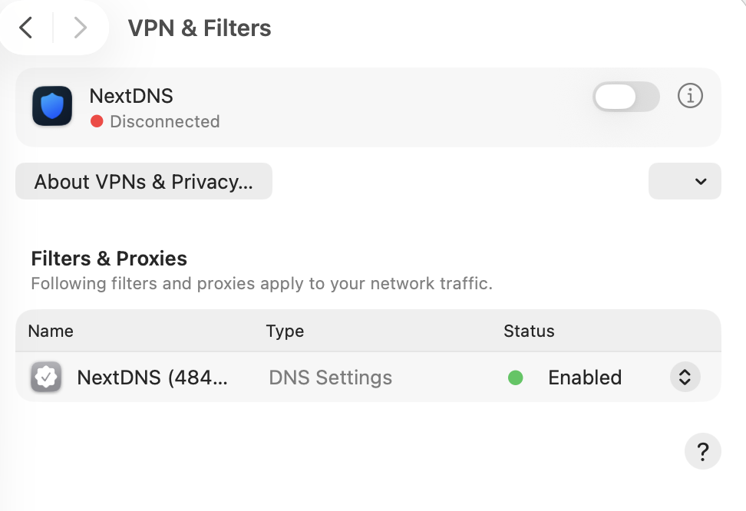Screen dimensions: 746x511
Task: Click the NextDNS profile checkmark badge icon
Action: click(x=46, y=377)
